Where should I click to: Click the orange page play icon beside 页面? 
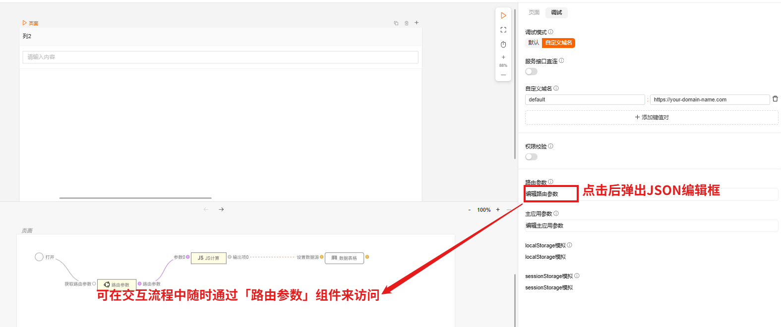click(24, 23)
